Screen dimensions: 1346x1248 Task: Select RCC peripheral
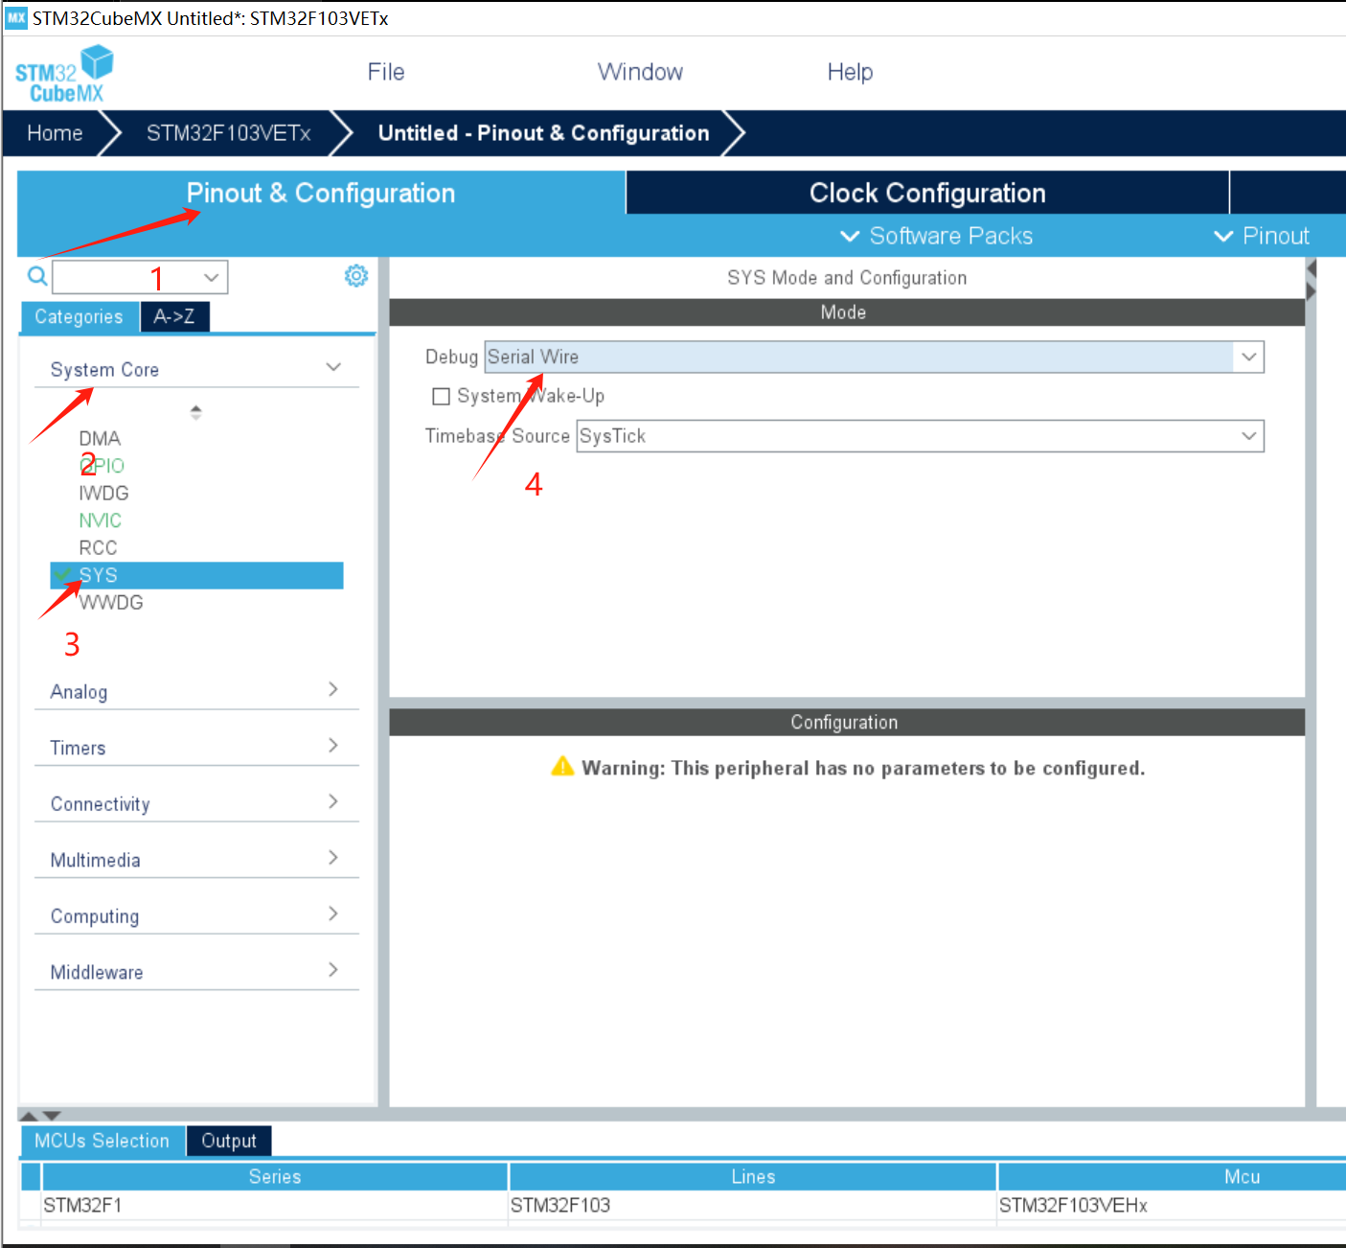[98, 547]
